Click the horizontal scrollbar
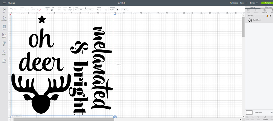This screenshot has width=273, height=121. tap(64, 119)
